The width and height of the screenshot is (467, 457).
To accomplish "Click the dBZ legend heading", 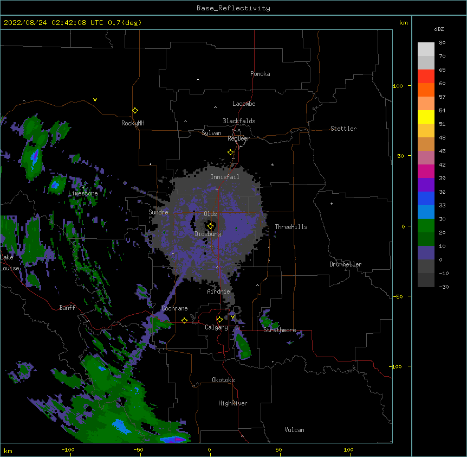I will 439,29.
